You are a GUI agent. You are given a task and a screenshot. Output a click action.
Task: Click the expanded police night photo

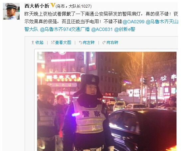(107, 101)
